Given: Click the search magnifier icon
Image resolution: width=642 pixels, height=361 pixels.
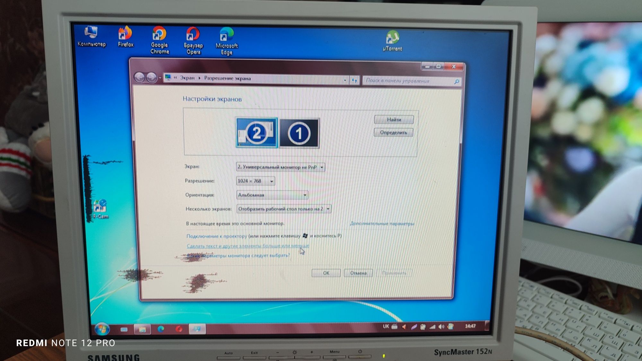Looking at the screenshot, I should pyautogui.click(x=456, y=82).
